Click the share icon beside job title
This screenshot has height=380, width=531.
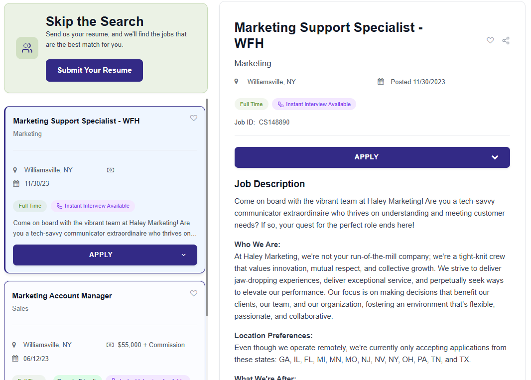pyautogui.click(x=506, y=40)
